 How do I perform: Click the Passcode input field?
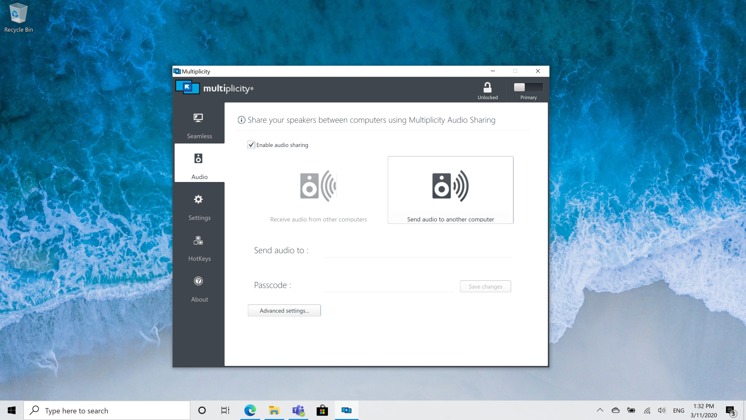point(389,285)
